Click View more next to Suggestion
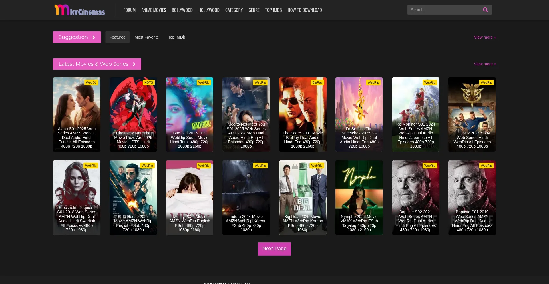The image size is (549, 284). [485, 37]
